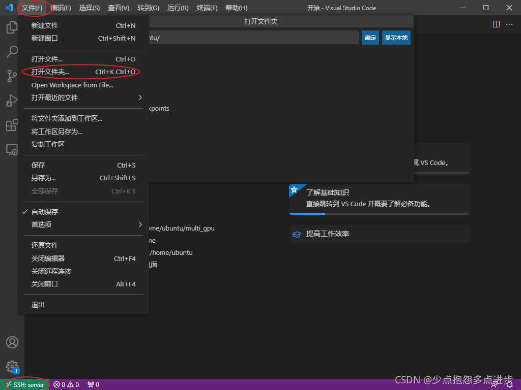
Task: Click the forwarded ports status bar item
Action: click(94, 385)
